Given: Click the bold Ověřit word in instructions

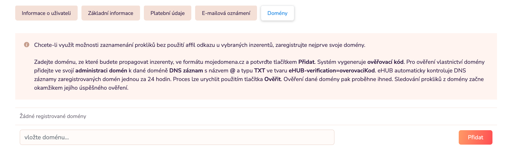Looking at the screenshot, I should 272,79.
